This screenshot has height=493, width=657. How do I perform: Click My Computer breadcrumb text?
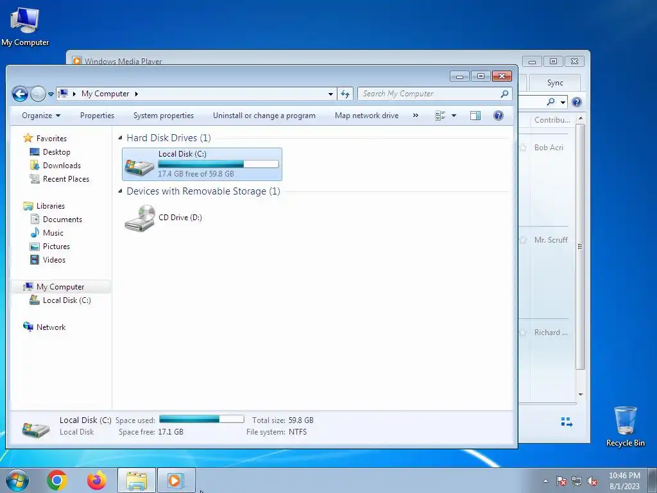105,94
